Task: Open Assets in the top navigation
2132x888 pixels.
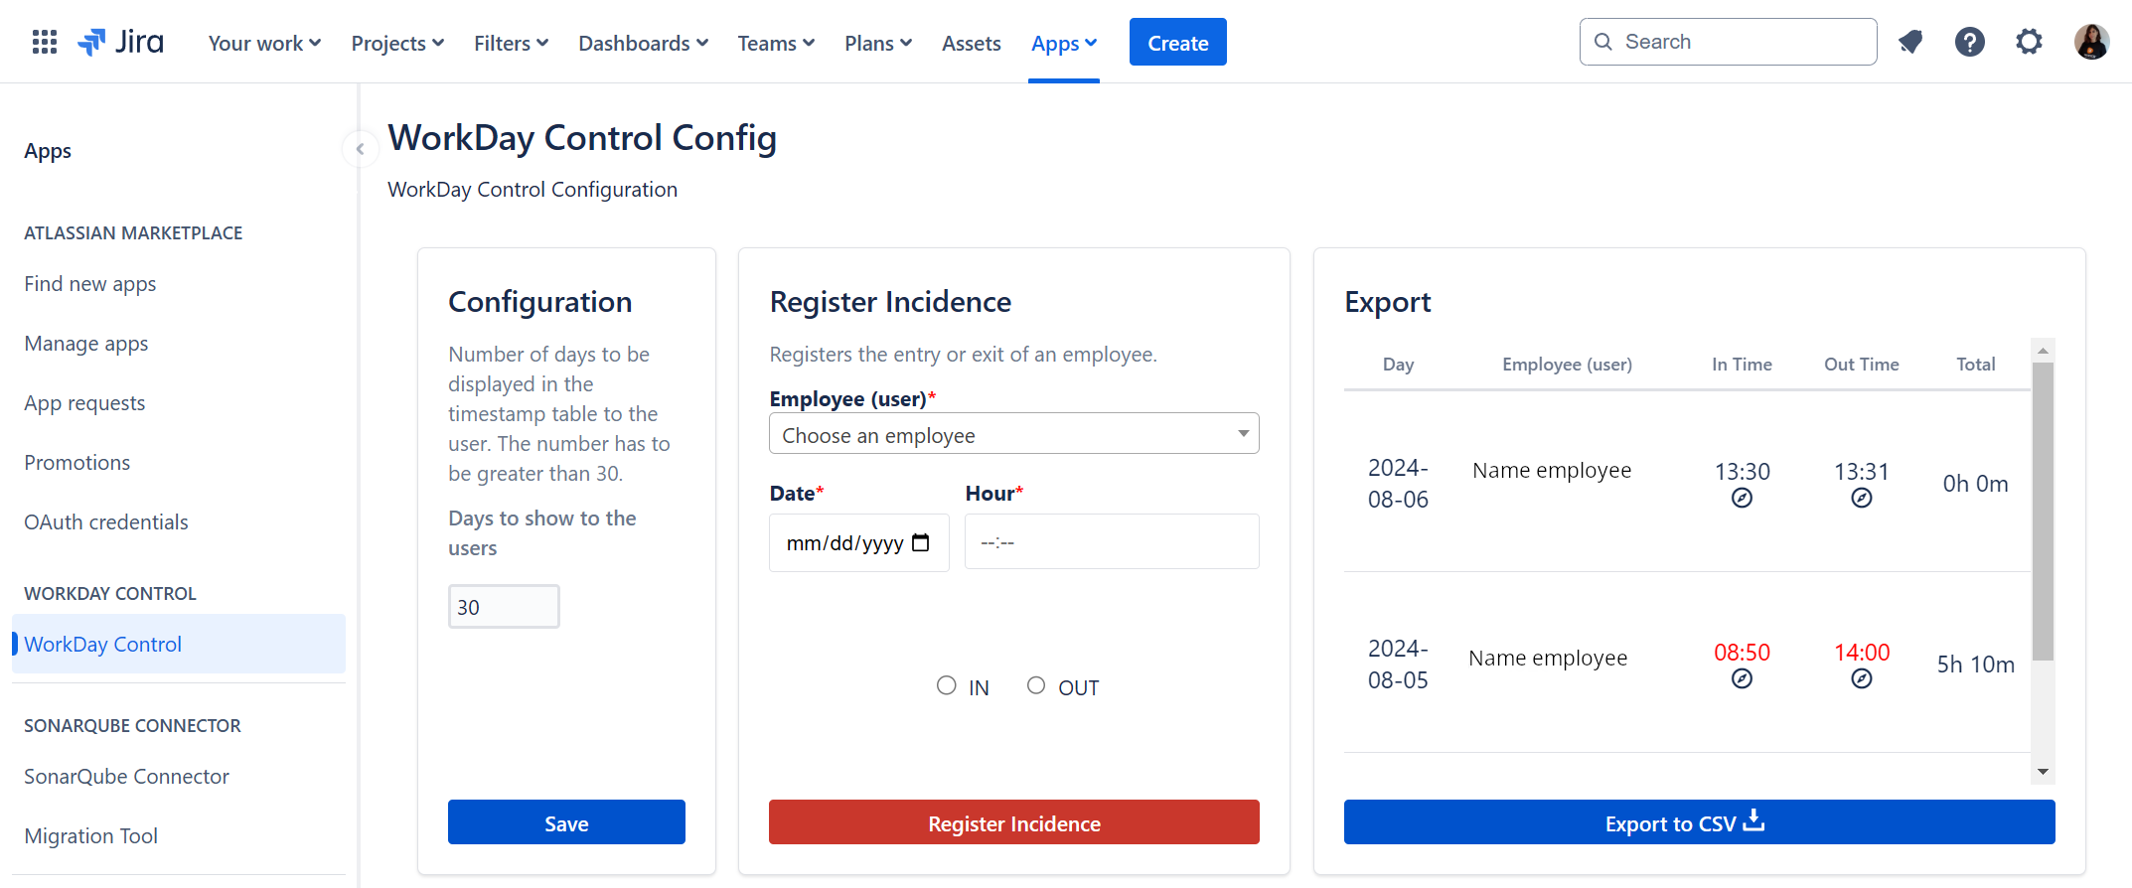Action: (971, 43)
